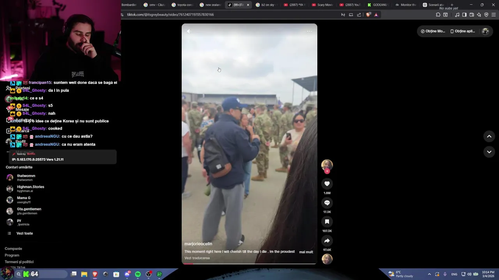The image size is (499, 280).
Task: Open followed account Highman.Stories
Action: click(x=26, y=189)
